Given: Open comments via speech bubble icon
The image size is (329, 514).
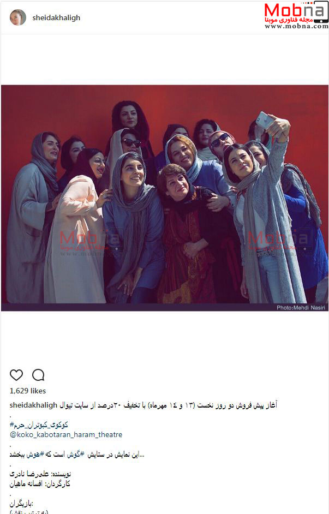Looking at the screenshot, I should tap(38, 375).
